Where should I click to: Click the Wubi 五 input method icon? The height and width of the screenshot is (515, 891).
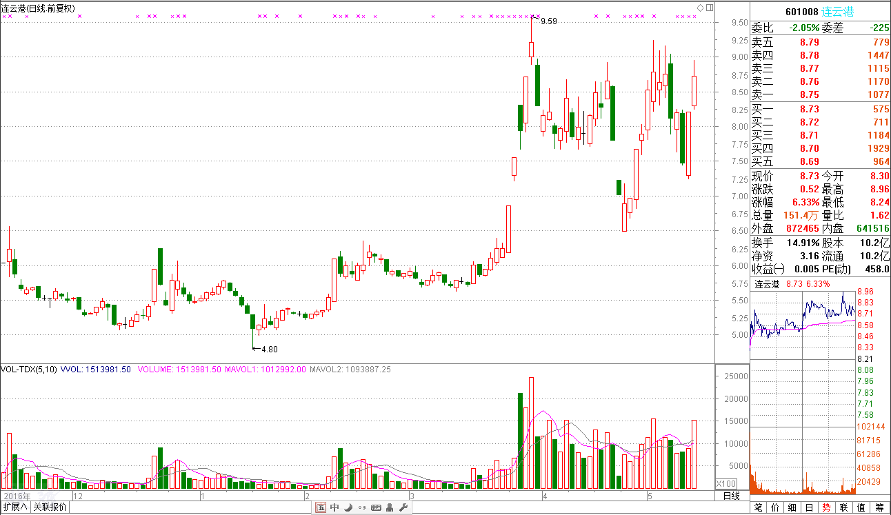(x=321, y=508)
